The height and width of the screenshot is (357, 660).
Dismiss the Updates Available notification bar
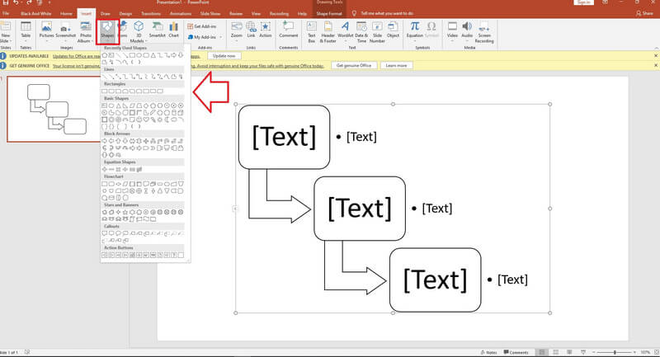pyautogui.click(x=656, y=55)
